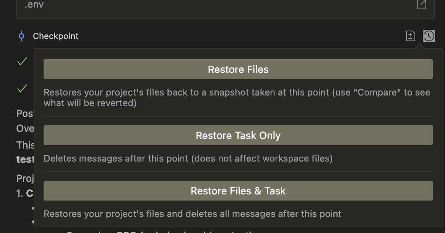Click the upper green checkmark icon

click(22, 61)
